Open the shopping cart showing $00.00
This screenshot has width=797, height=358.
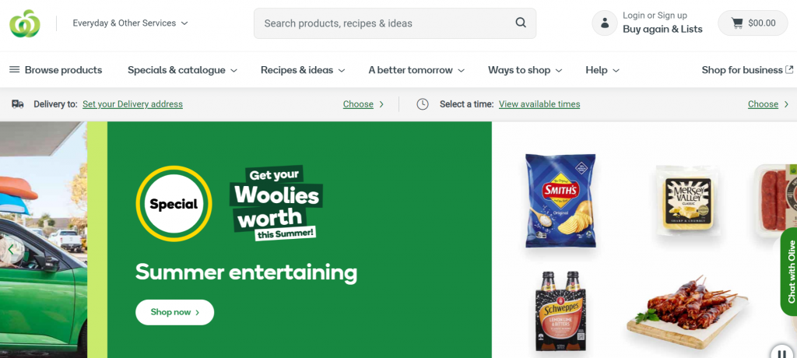pyautogui.click(x=753, y=23)
